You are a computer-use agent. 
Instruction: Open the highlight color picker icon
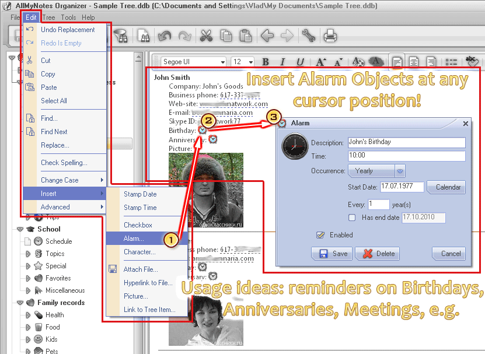(375, 61)
